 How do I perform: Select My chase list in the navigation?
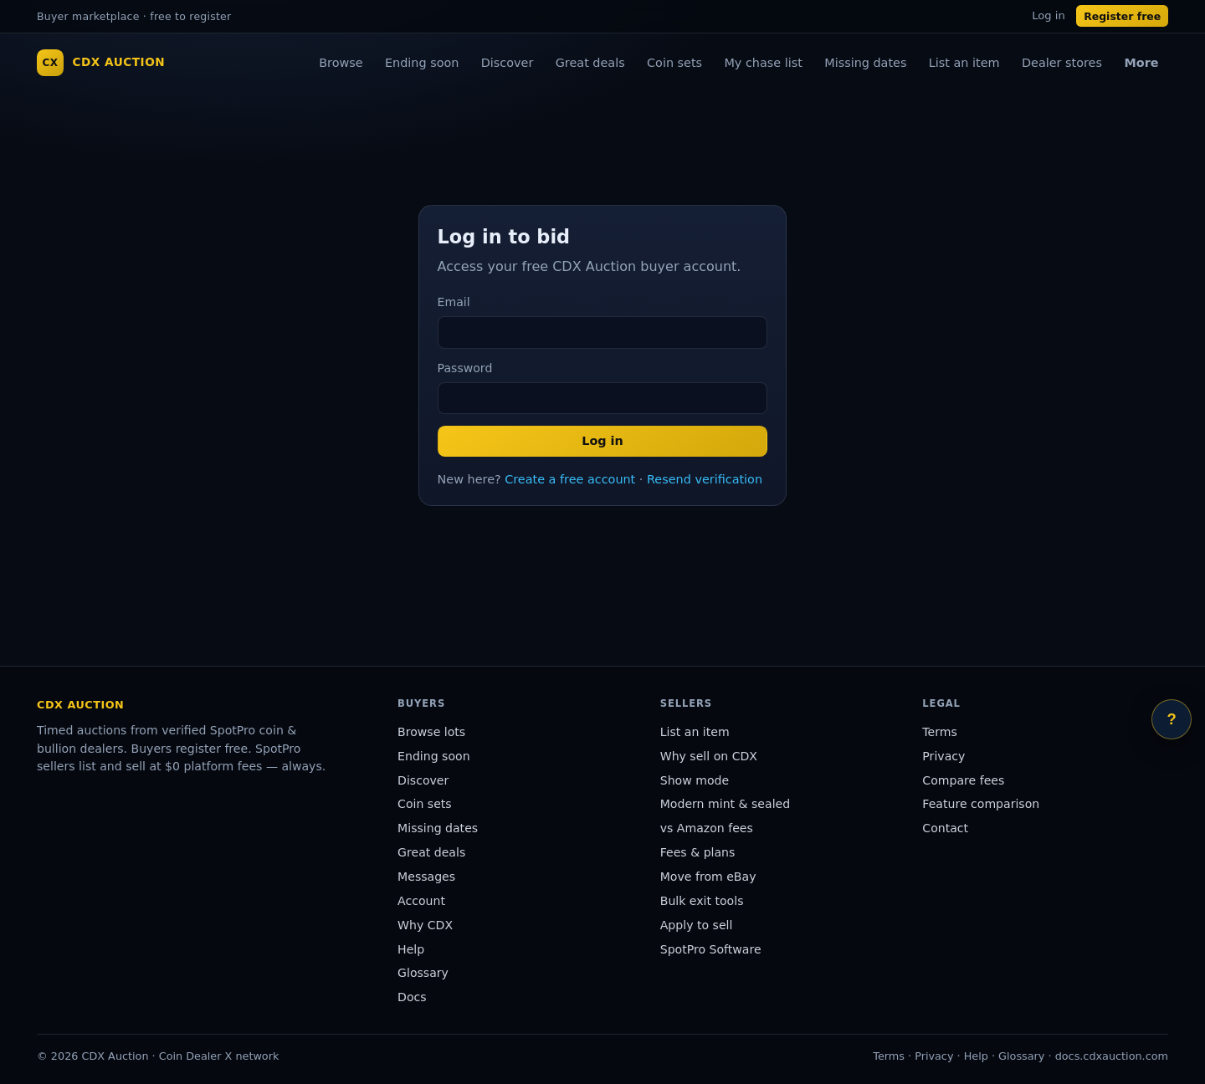pos(763,63)
